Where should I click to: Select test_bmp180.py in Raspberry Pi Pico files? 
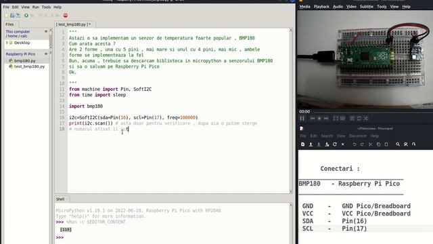[29, 66]
